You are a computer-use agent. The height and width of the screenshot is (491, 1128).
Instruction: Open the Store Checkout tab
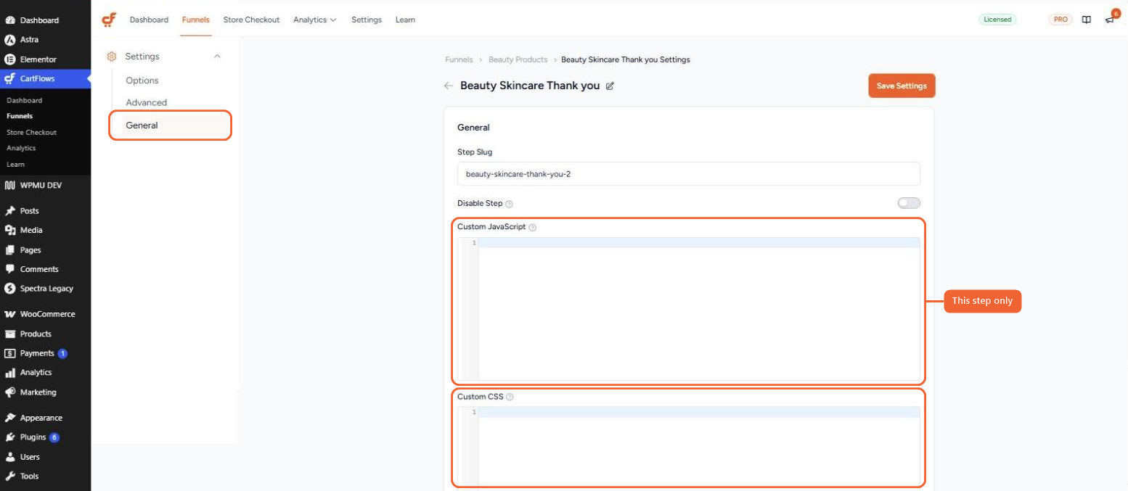click(x=251, y=20)
